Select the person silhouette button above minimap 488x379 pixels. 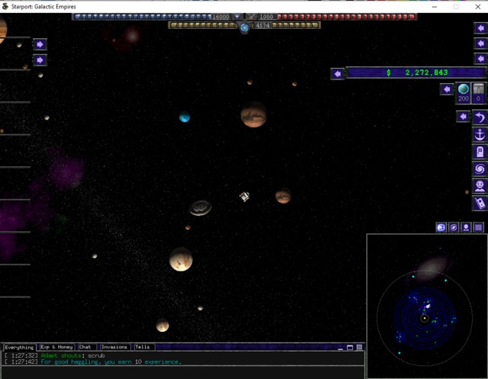click(466, 227)
